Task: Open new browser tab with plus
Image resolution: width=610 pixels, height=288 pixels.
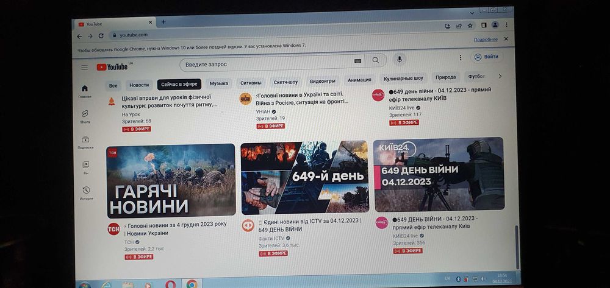Action: coord(163,22)
